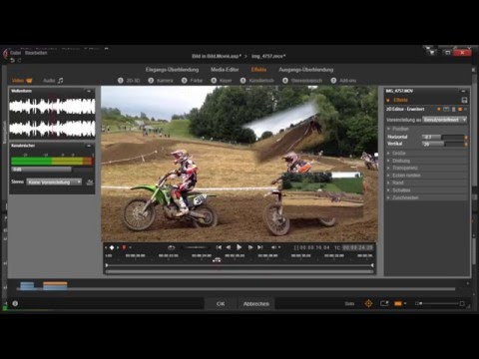Select the orange clip in the navigator strip
The height and width of the screenshot is (359, 479).
pyautogui.click(x=55, y=286)
